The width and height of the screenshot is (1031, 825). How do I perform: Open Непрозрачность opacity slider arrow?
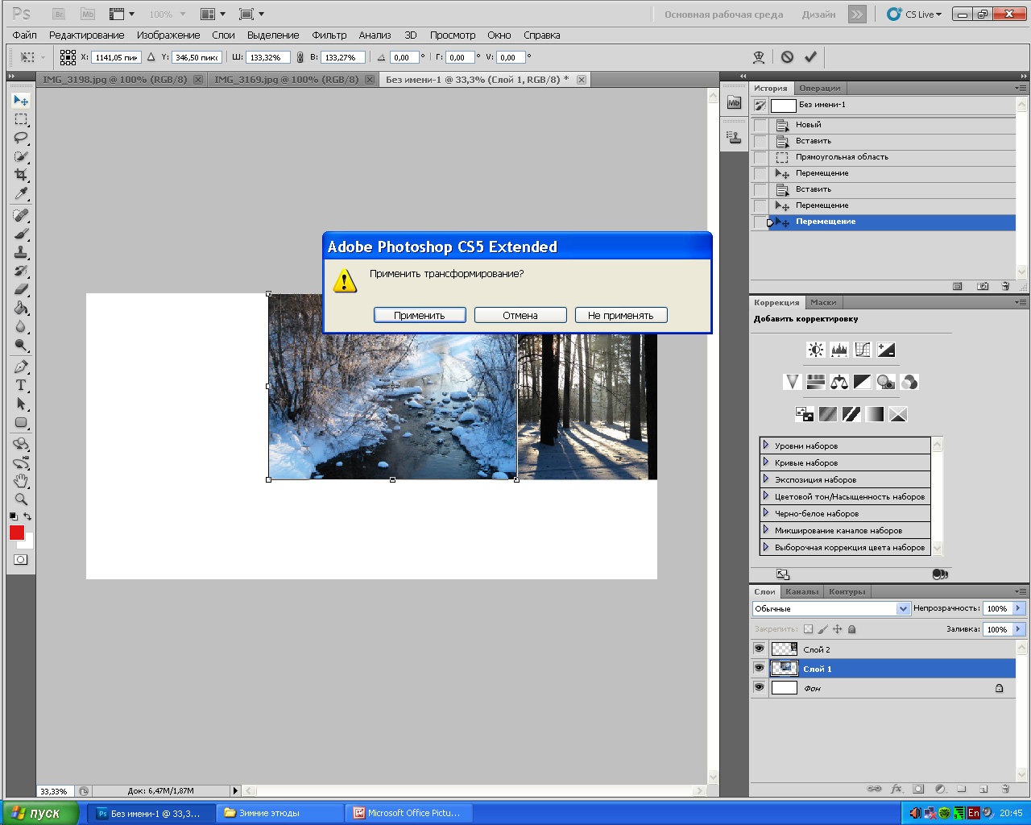click(1019, 608)
